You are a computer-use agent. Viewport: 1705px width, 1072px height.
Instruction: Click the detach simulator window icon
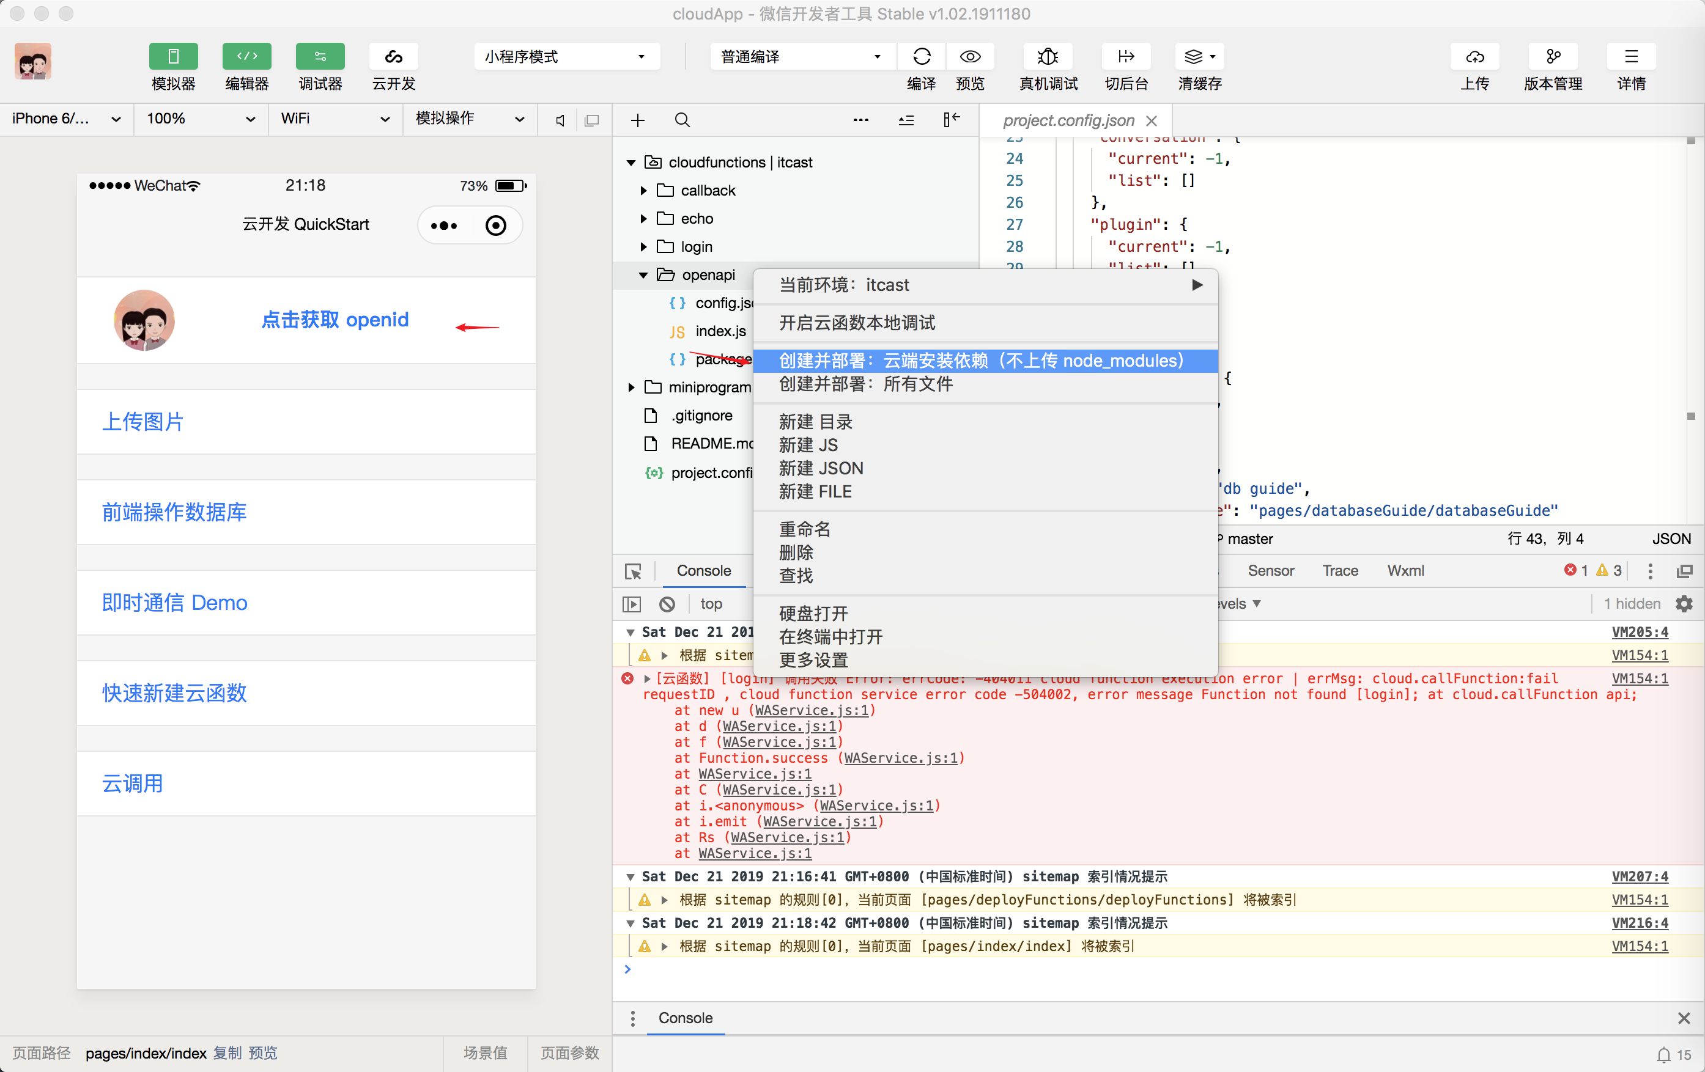click(x=592, y=120)
